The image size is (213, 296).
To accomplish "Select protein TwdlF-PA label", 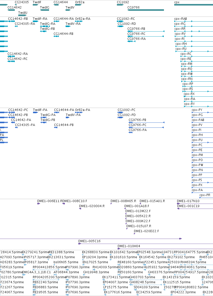I will pyautogui.click(x=40, y=110).
